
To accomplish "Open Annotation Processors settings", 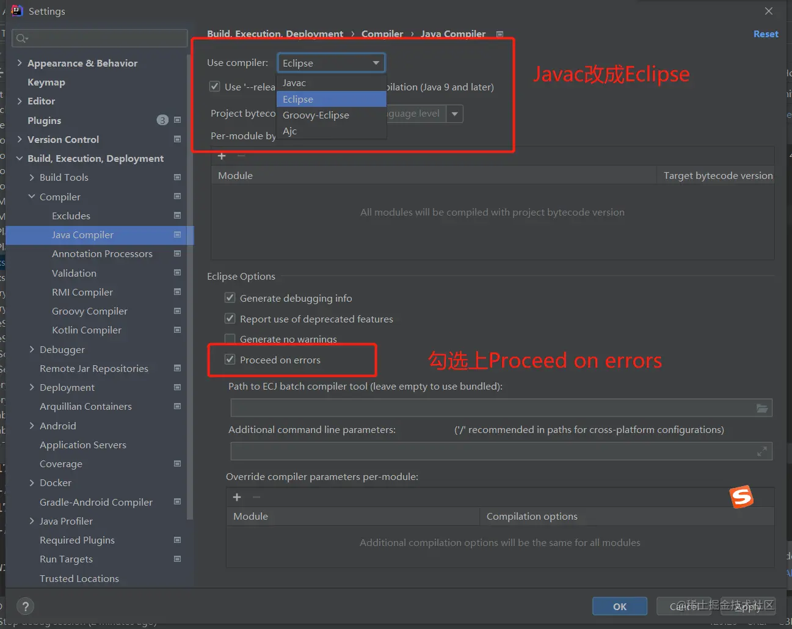I will [102, 254].
